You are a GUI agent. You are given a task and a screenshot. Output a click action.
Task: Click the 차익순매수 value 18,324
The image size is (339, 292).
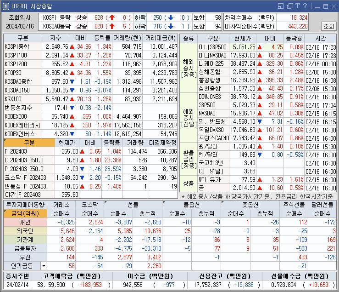tap(299, 17)
